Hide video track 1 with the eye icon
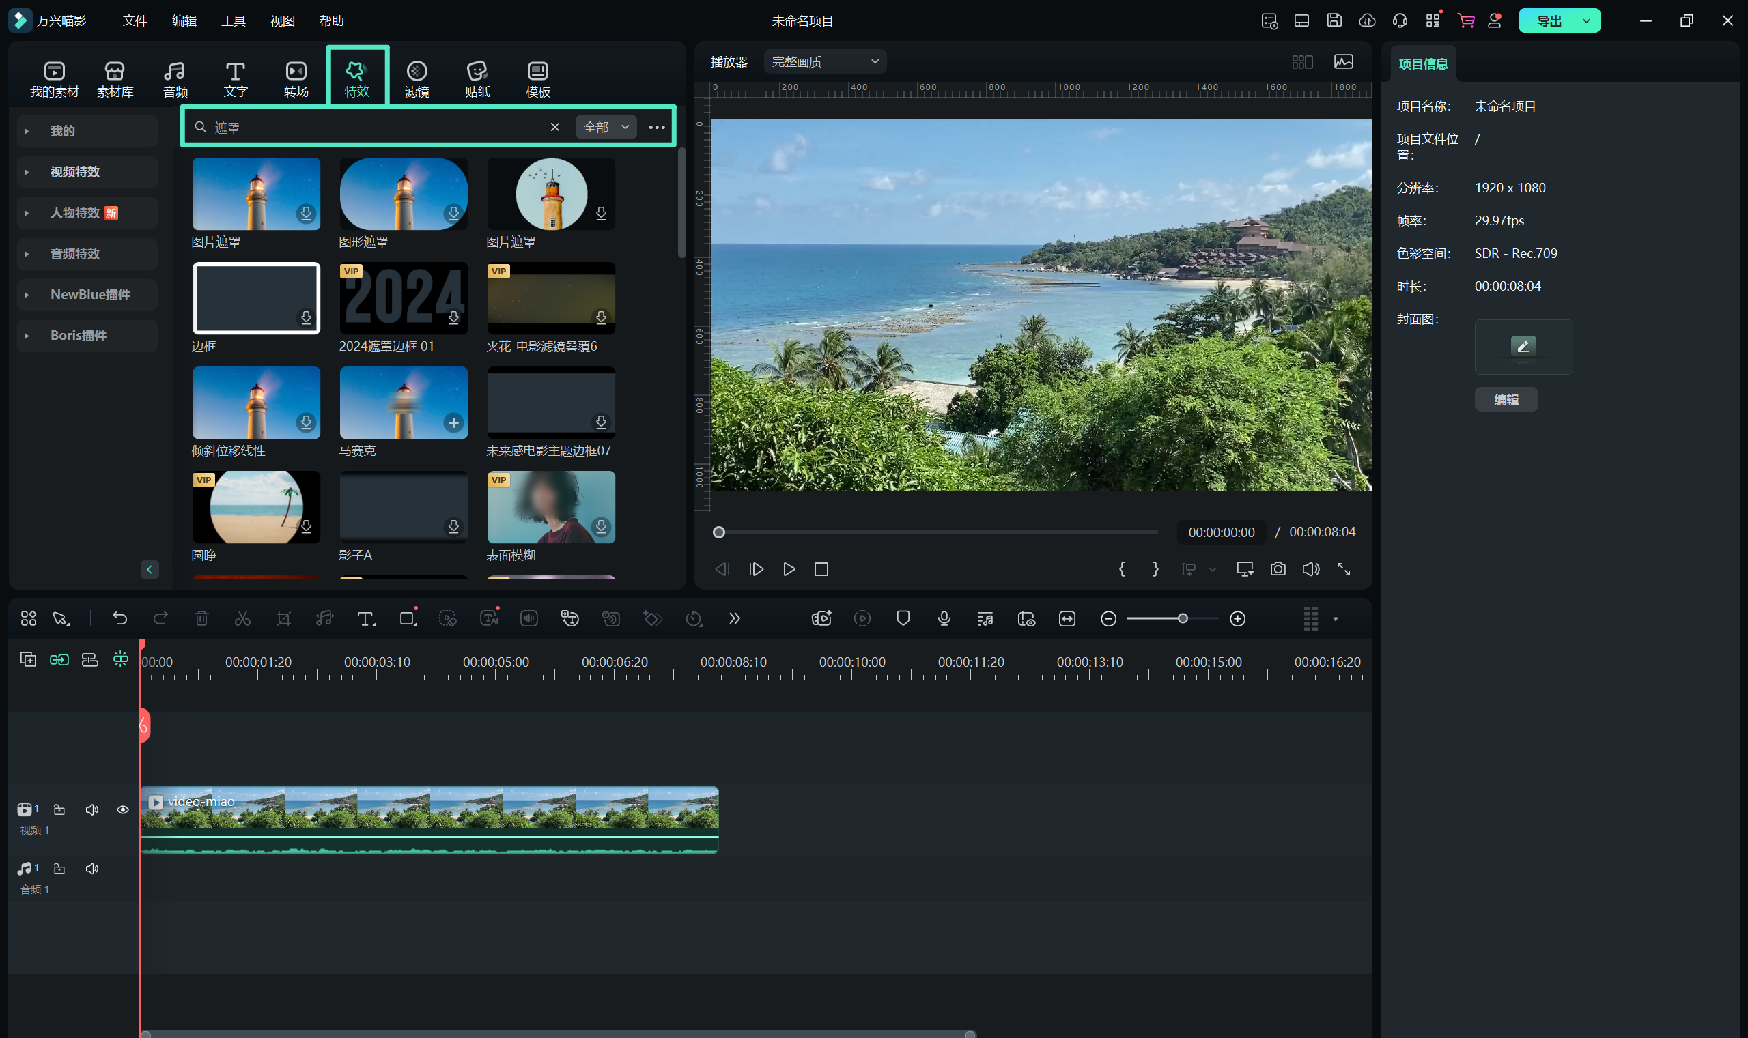 [x=122, y=809]
